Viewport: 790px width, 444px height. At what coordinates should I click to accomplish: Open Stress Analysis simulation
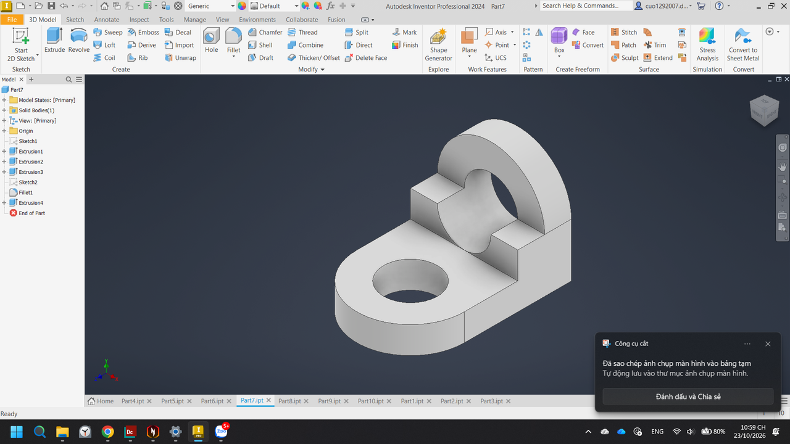tap(707, 45)
